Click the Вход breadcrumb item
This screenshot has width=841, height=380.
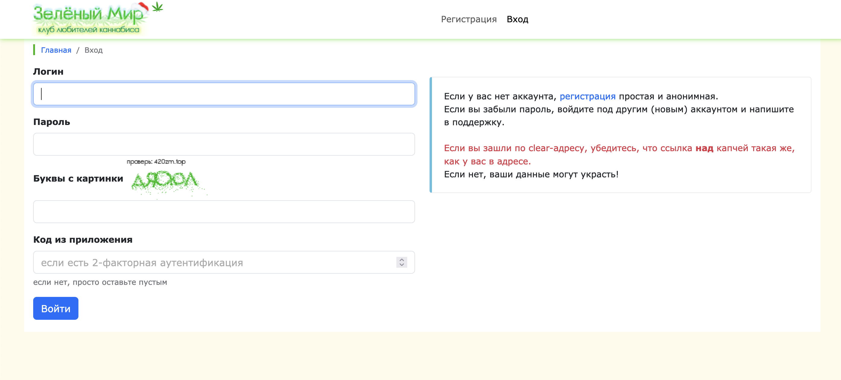point(94,50)
